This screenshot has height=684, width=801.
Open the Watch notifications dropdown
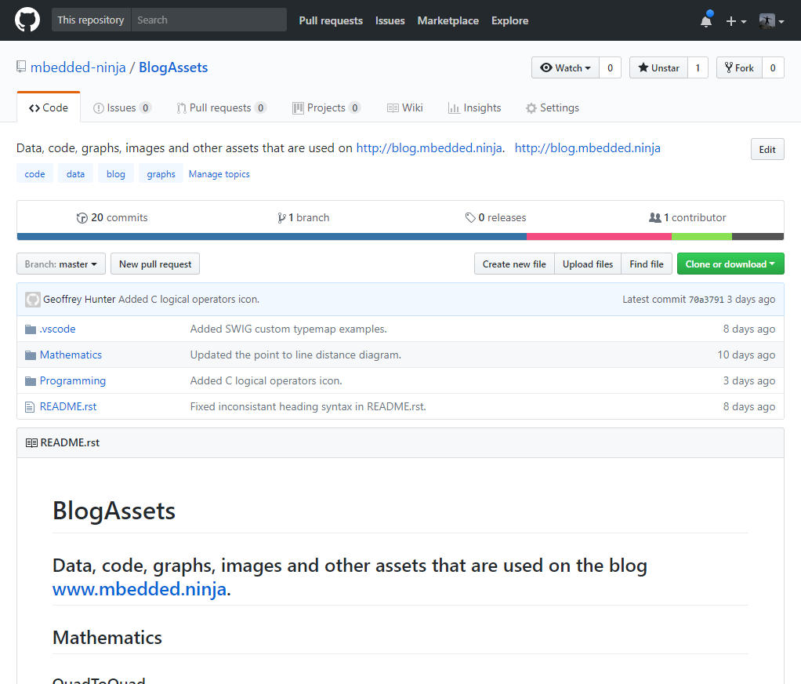(565, 68)
